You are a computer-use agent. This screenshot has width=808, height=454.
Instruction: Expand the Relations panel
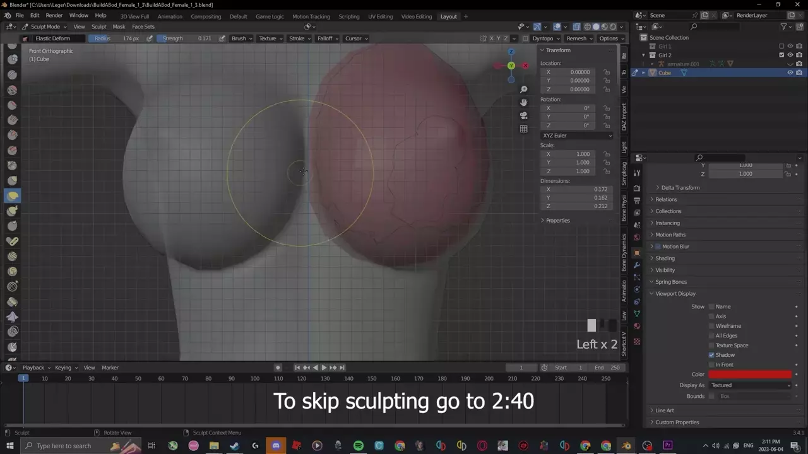666,199
